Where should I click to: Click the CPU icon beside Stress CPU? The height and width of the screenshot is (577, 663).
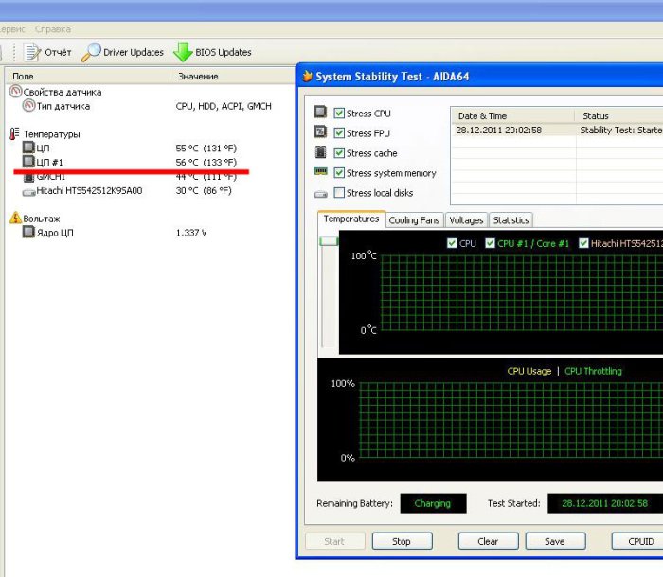(320, 112)
